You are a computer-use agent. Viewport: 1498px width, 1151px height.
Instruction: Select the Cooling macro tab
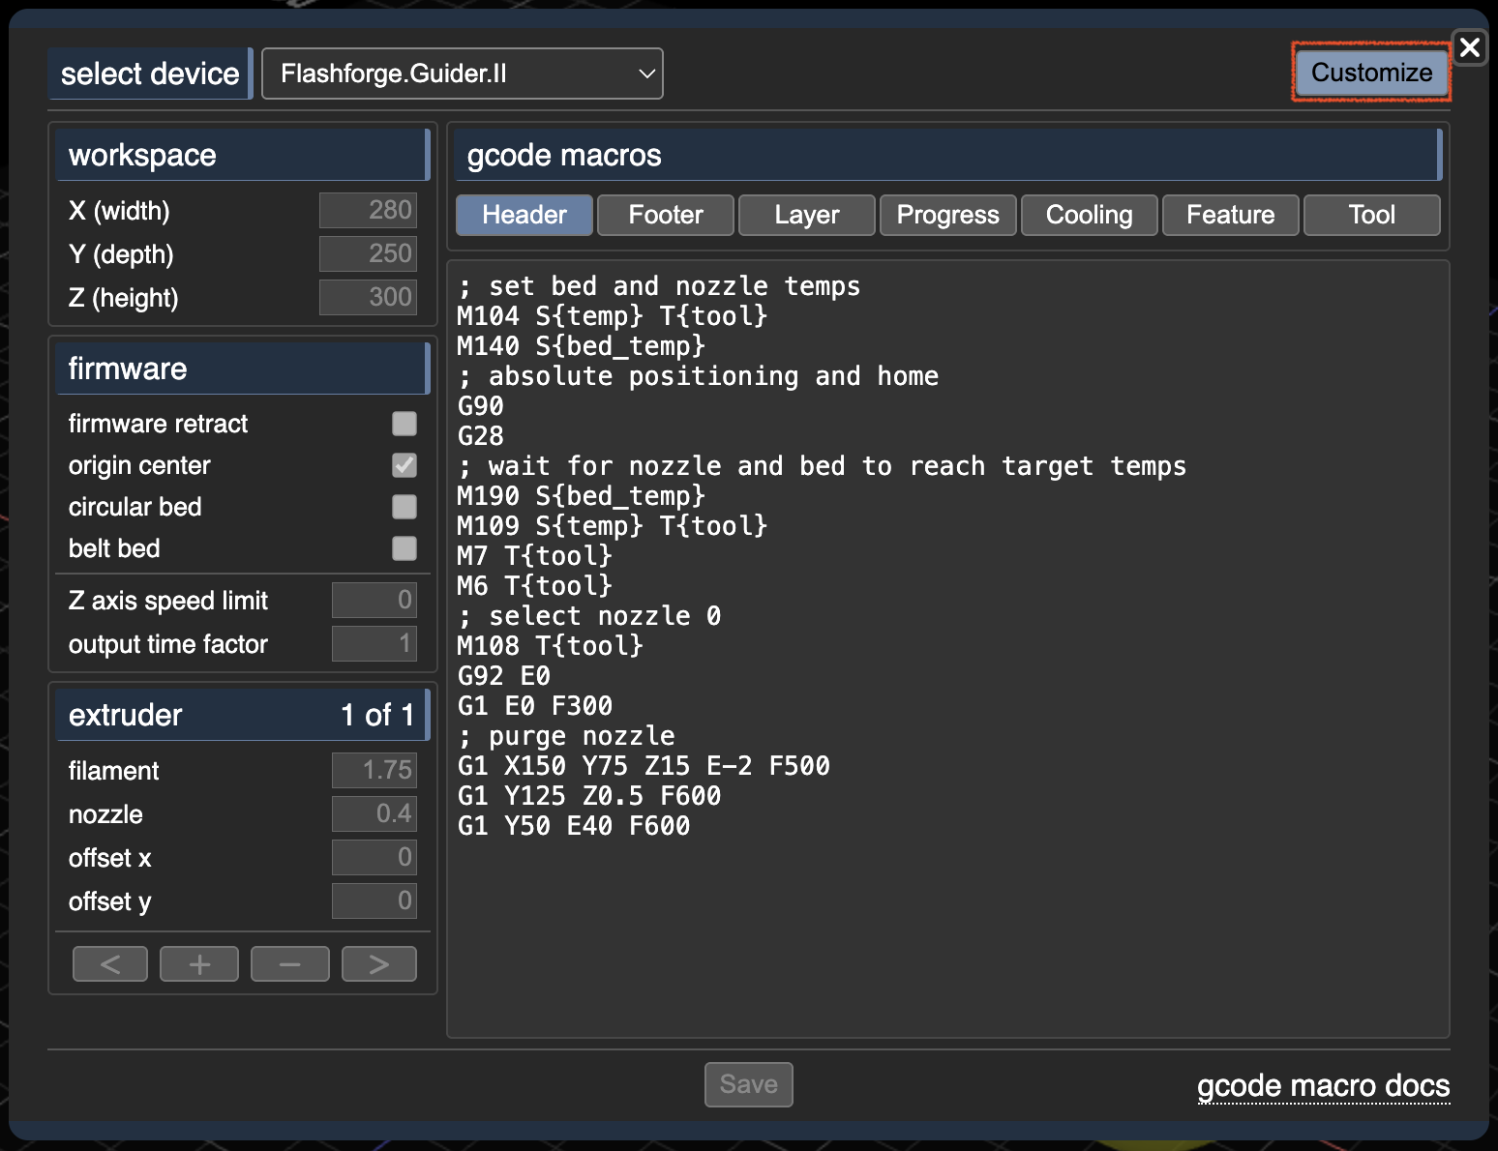pos(1089,215)
